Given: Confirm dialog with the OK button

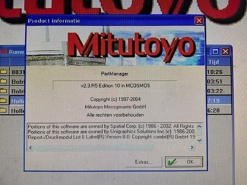Looking at the screenshot, I should 184,162.
